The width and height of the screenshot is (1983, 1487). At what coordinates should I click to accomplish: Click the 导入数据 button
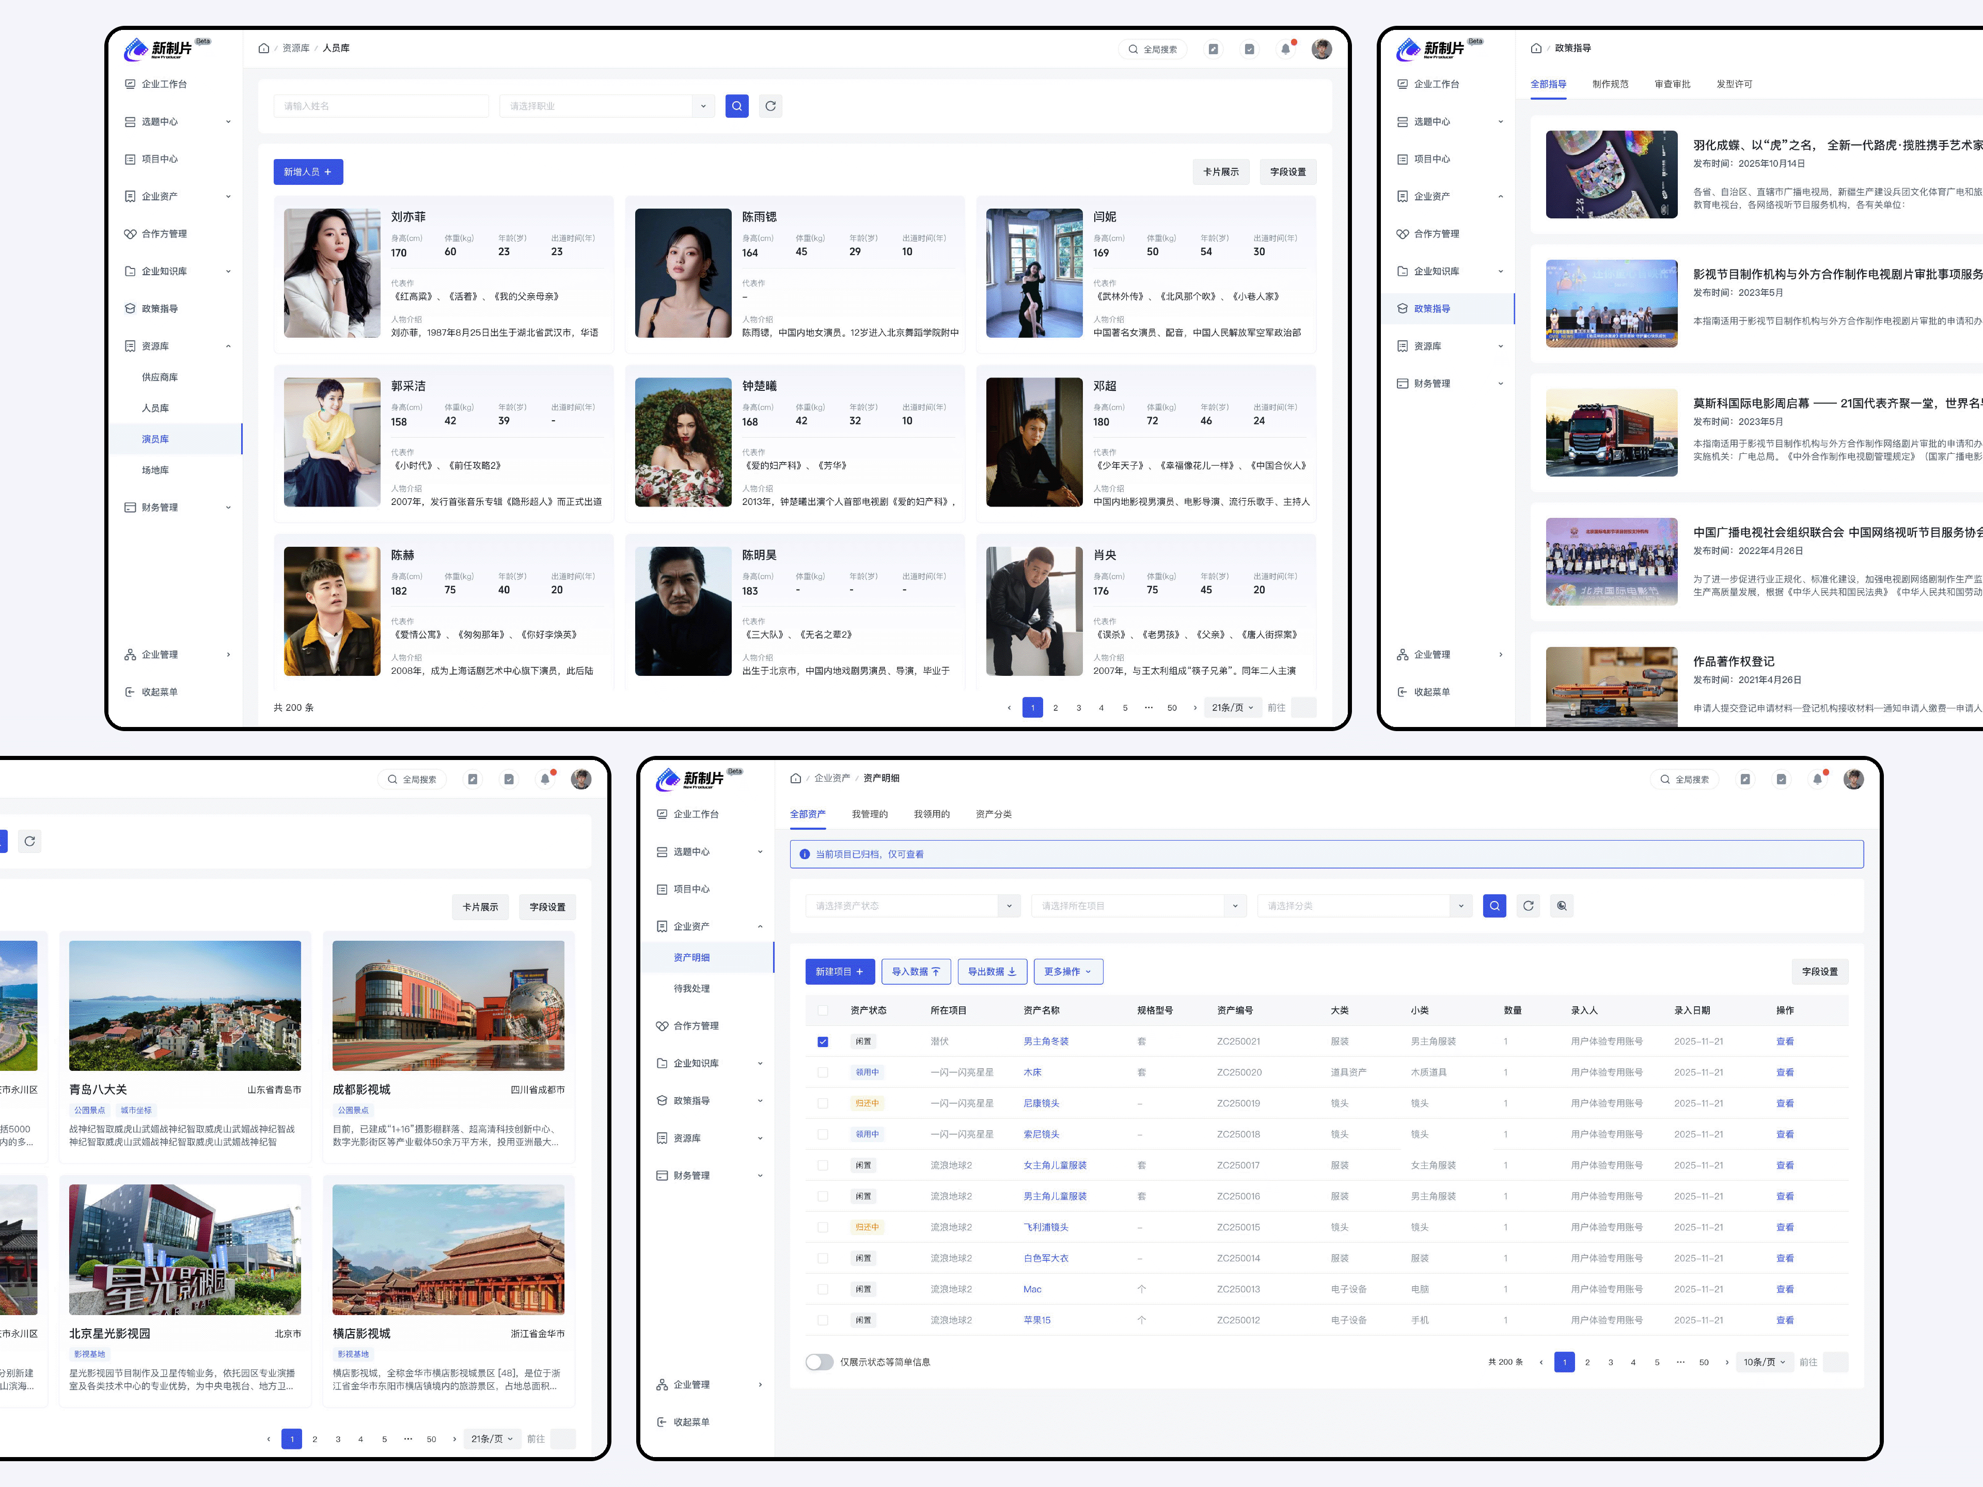[x=915, y=972]
